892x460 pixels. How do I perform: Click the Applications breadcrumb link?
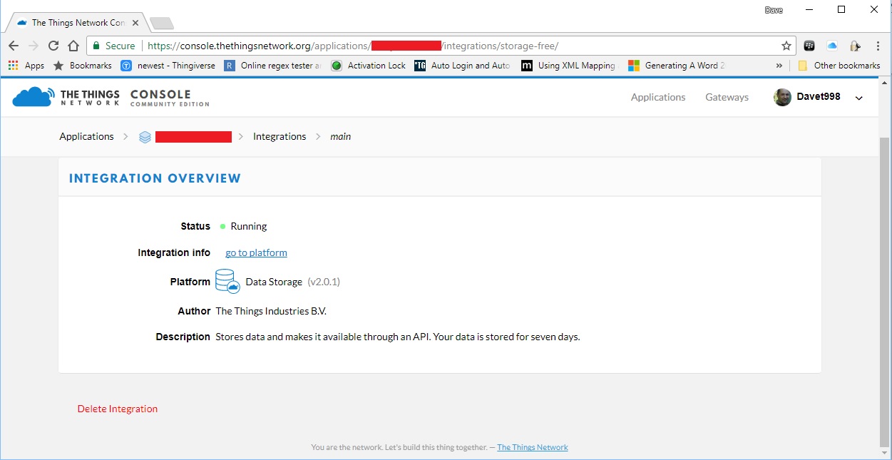[86, 136]
